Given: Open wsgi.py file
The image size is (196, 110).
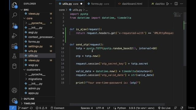Looking at the screenshot, I should tap(33, 65).
